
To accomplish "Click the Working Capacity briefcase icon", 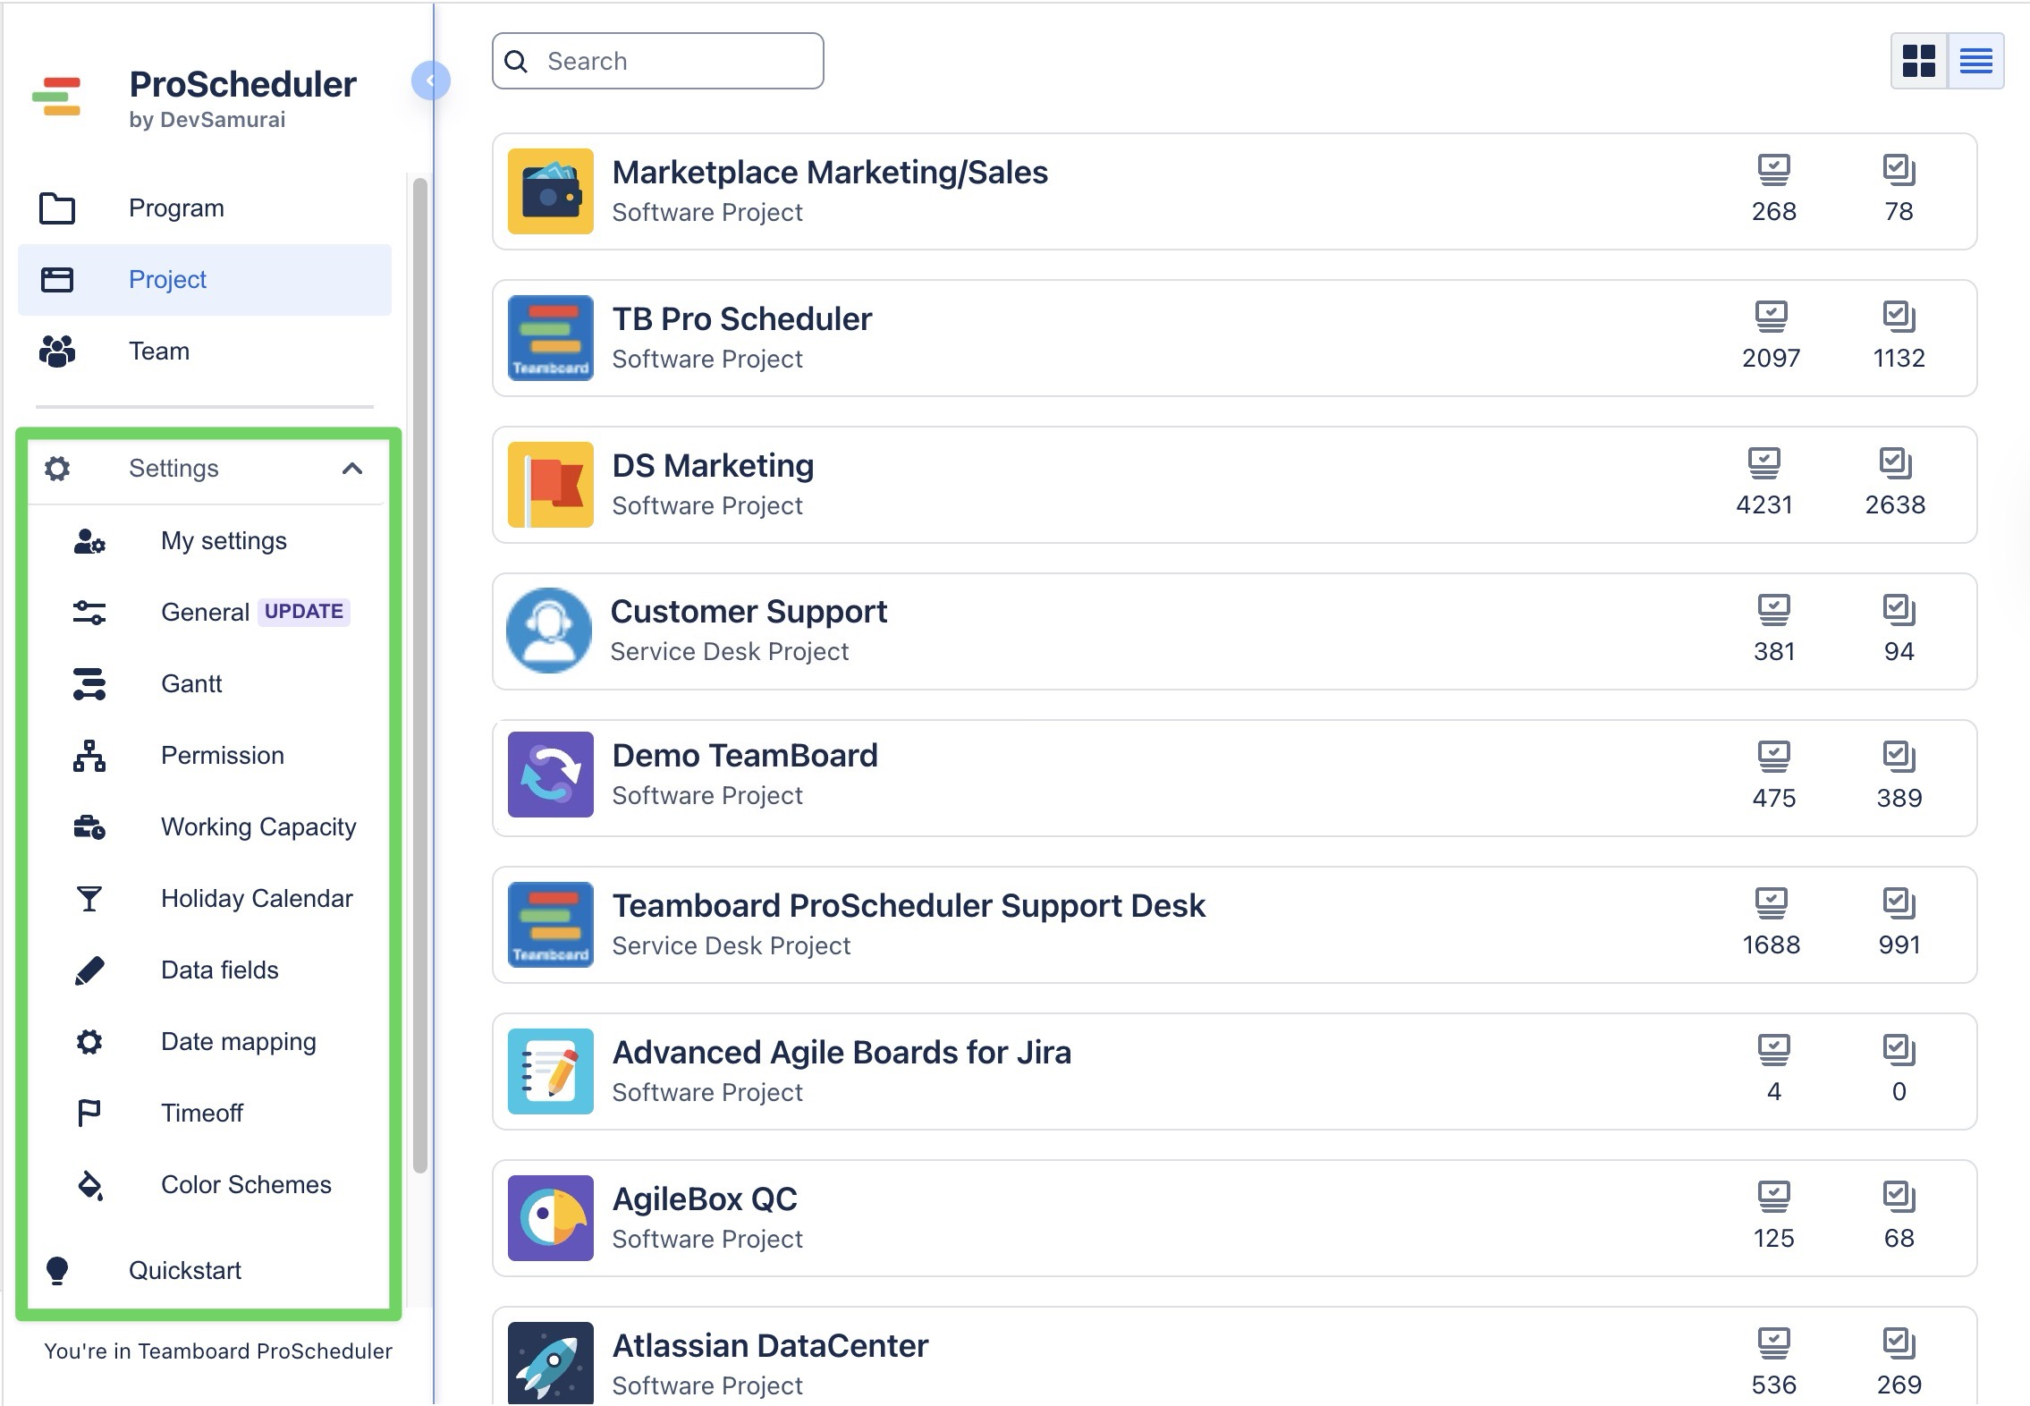I will pyautogui.click(x=89, y=827).
